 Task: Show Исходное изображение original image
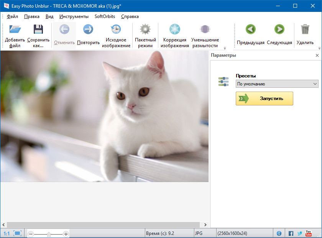[116, 30]
